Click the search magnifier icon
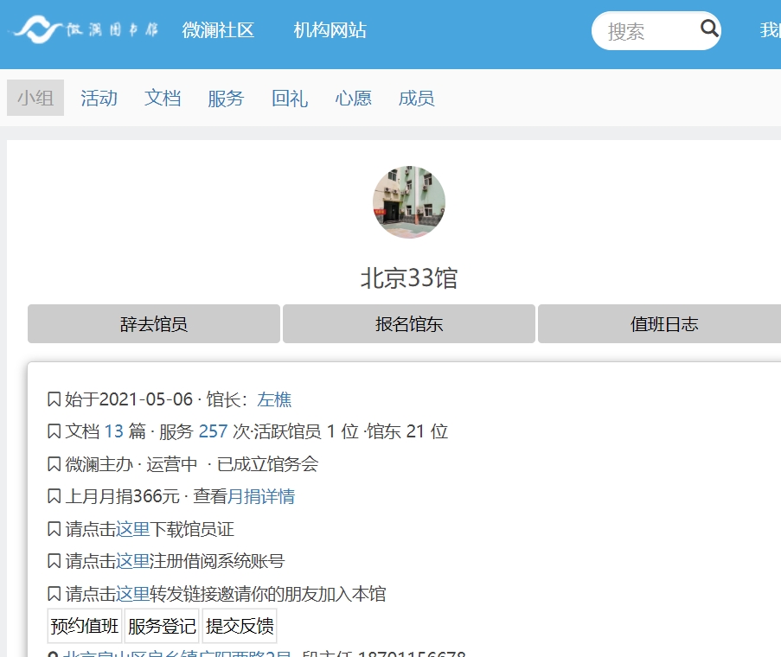The image size is (781, 657). point(709,29)
